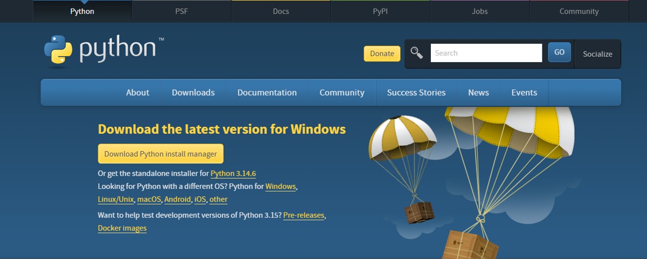Viewport: 647px width, 259px height.
Task: Click the magnifying glass search icon
Action: (417, 53)
